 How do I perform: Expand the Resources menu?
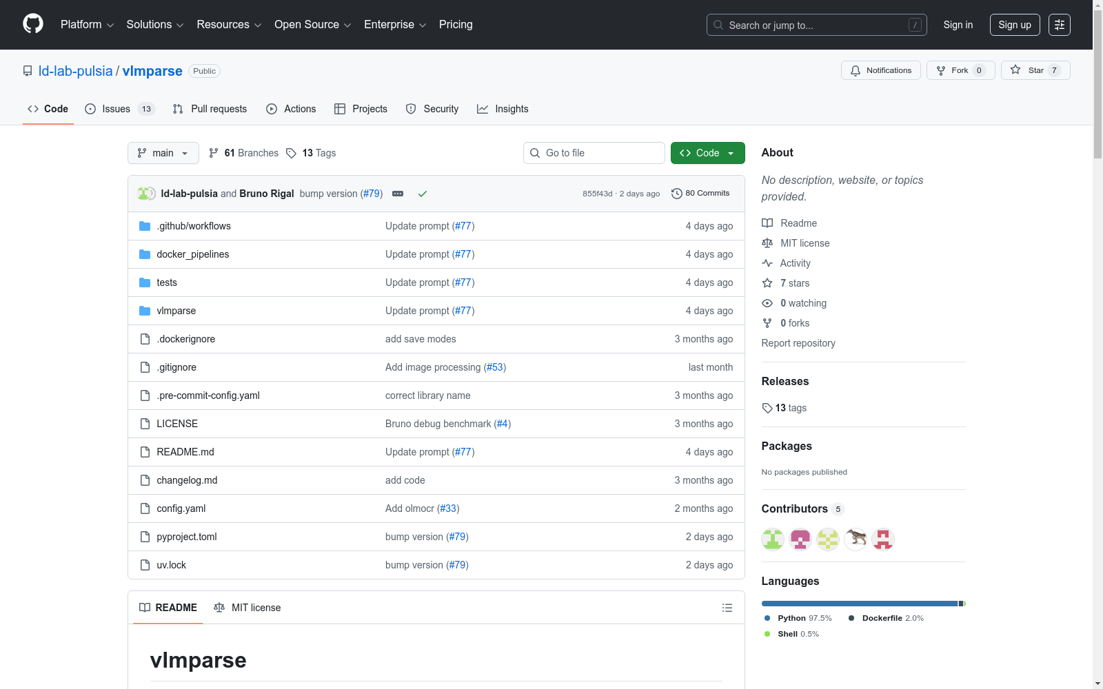229,25
